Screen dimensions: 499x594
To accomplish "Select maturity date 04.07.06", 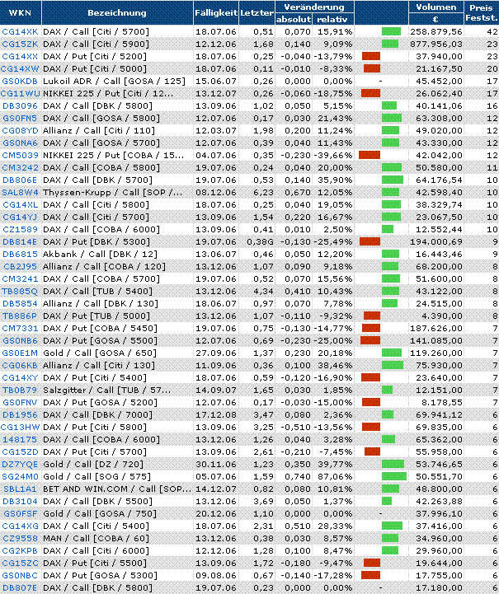I will coord(216,156).
